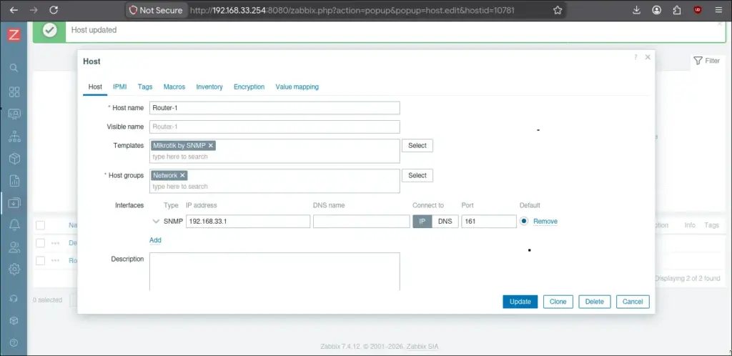This screenshot has width=732, height=356.
Task: Select the default interface radio button
Action: (x=524, y=221)
